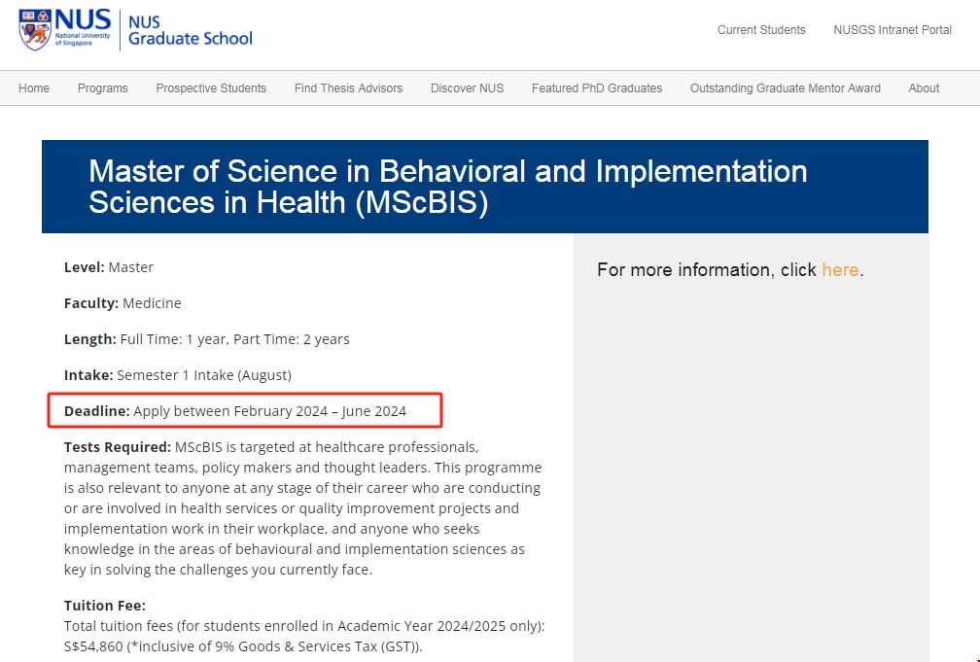Go to Prospective Students section
This screenshot has height=662, width=980.
click(x=210, y=87)
